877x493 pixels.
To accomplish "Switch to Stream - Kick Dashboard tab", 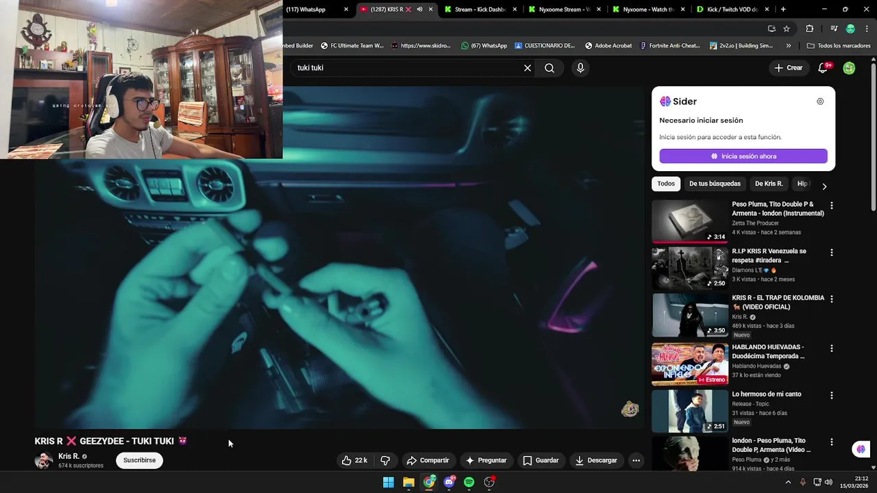I will click(x=480, y=10).
